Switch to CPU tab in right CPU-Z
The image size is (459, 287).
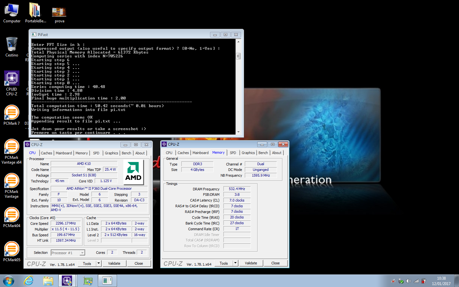point(169,153)
